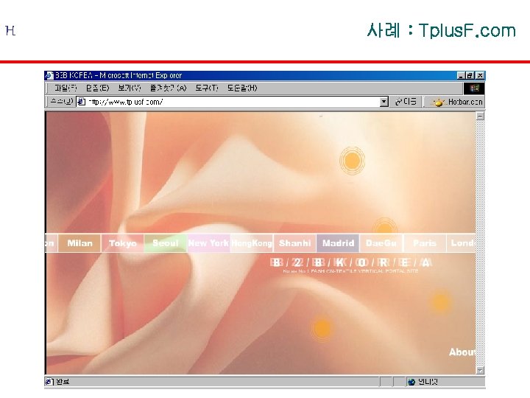
Task: Click the internet zone globe icon
Action: 411,382
